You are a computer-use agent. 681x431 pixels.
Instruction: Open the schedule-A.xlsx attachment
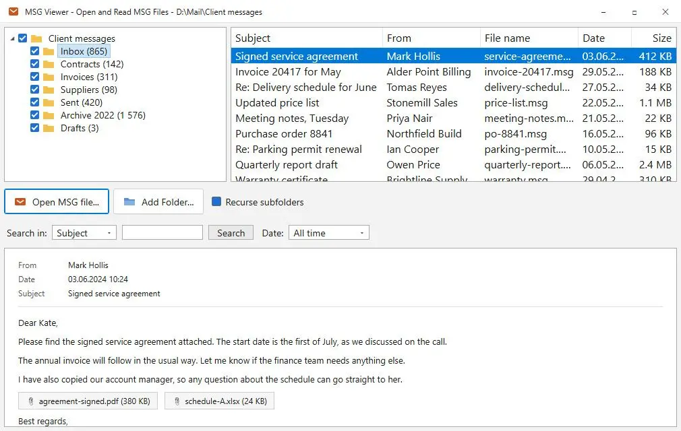pos(219,401)
